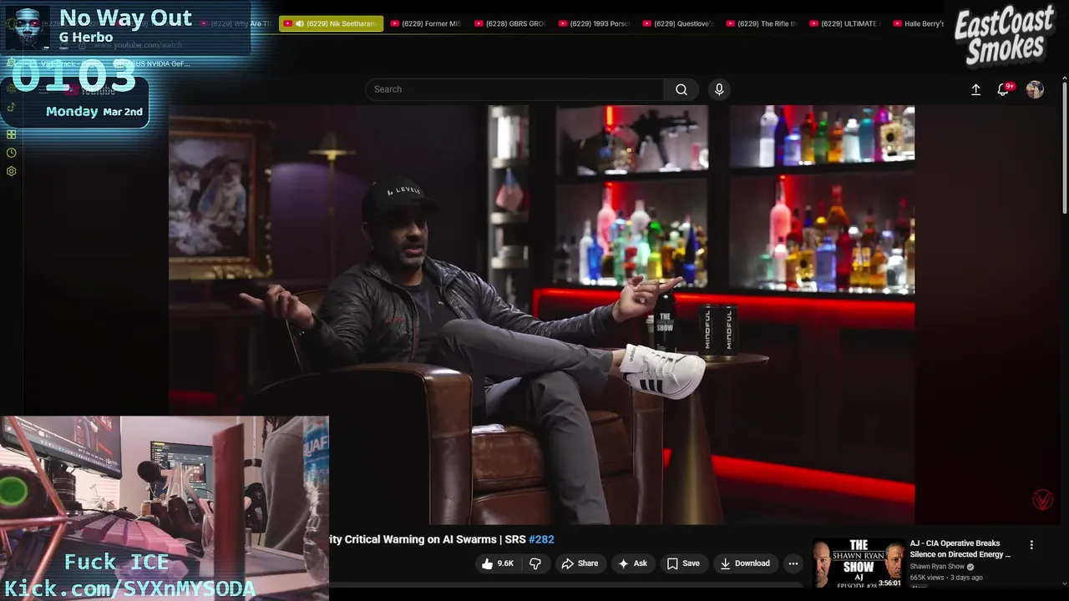The height and width of the screenshot is (601, 1069).
Task: Download the current video
Action: (x=745, y=563)
